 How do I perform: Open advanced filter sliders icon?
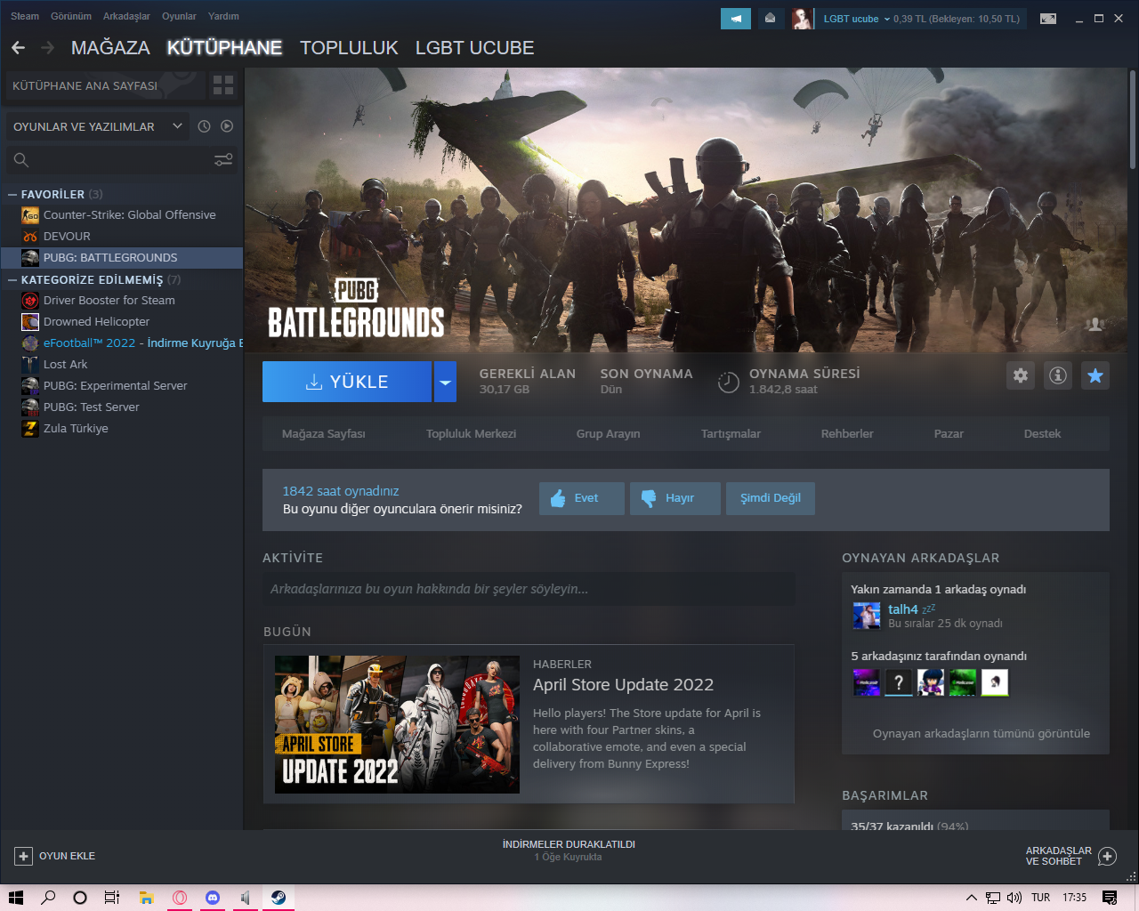click(223, 160)
